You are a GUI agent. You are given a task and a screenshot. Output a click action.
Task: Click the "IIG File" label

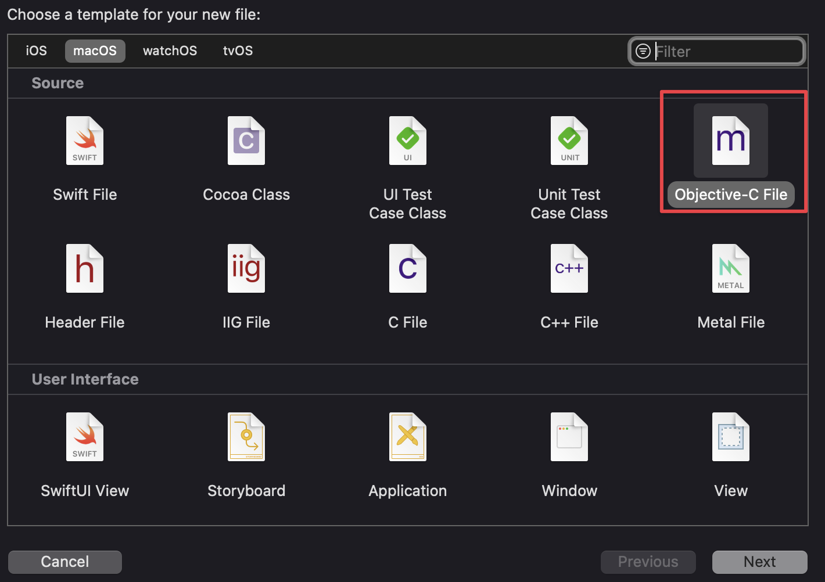(x=246, y=322)
